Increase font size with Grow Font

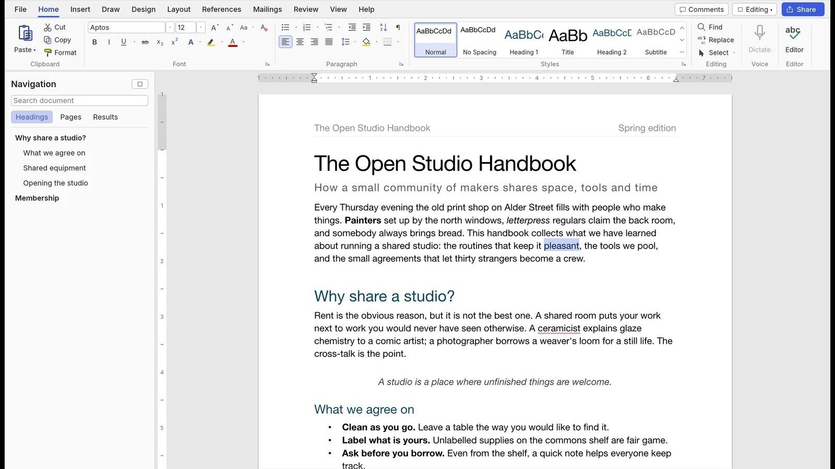click(x=214, y=28)
